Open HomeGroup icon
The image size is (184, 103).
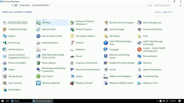[5, 43]
